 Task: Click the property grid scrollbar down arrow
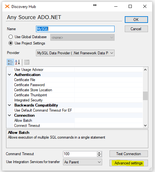pyautogui.click(x=145, y=126)
